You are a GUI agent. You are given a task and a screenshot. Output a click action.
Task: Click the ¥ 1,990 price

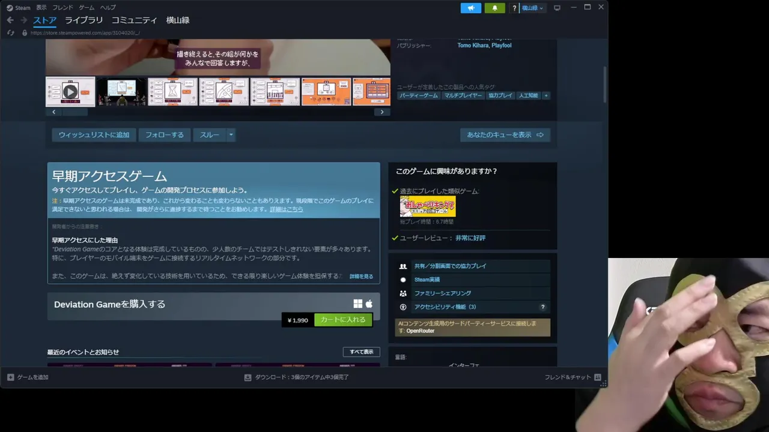(x=298, y=320)
